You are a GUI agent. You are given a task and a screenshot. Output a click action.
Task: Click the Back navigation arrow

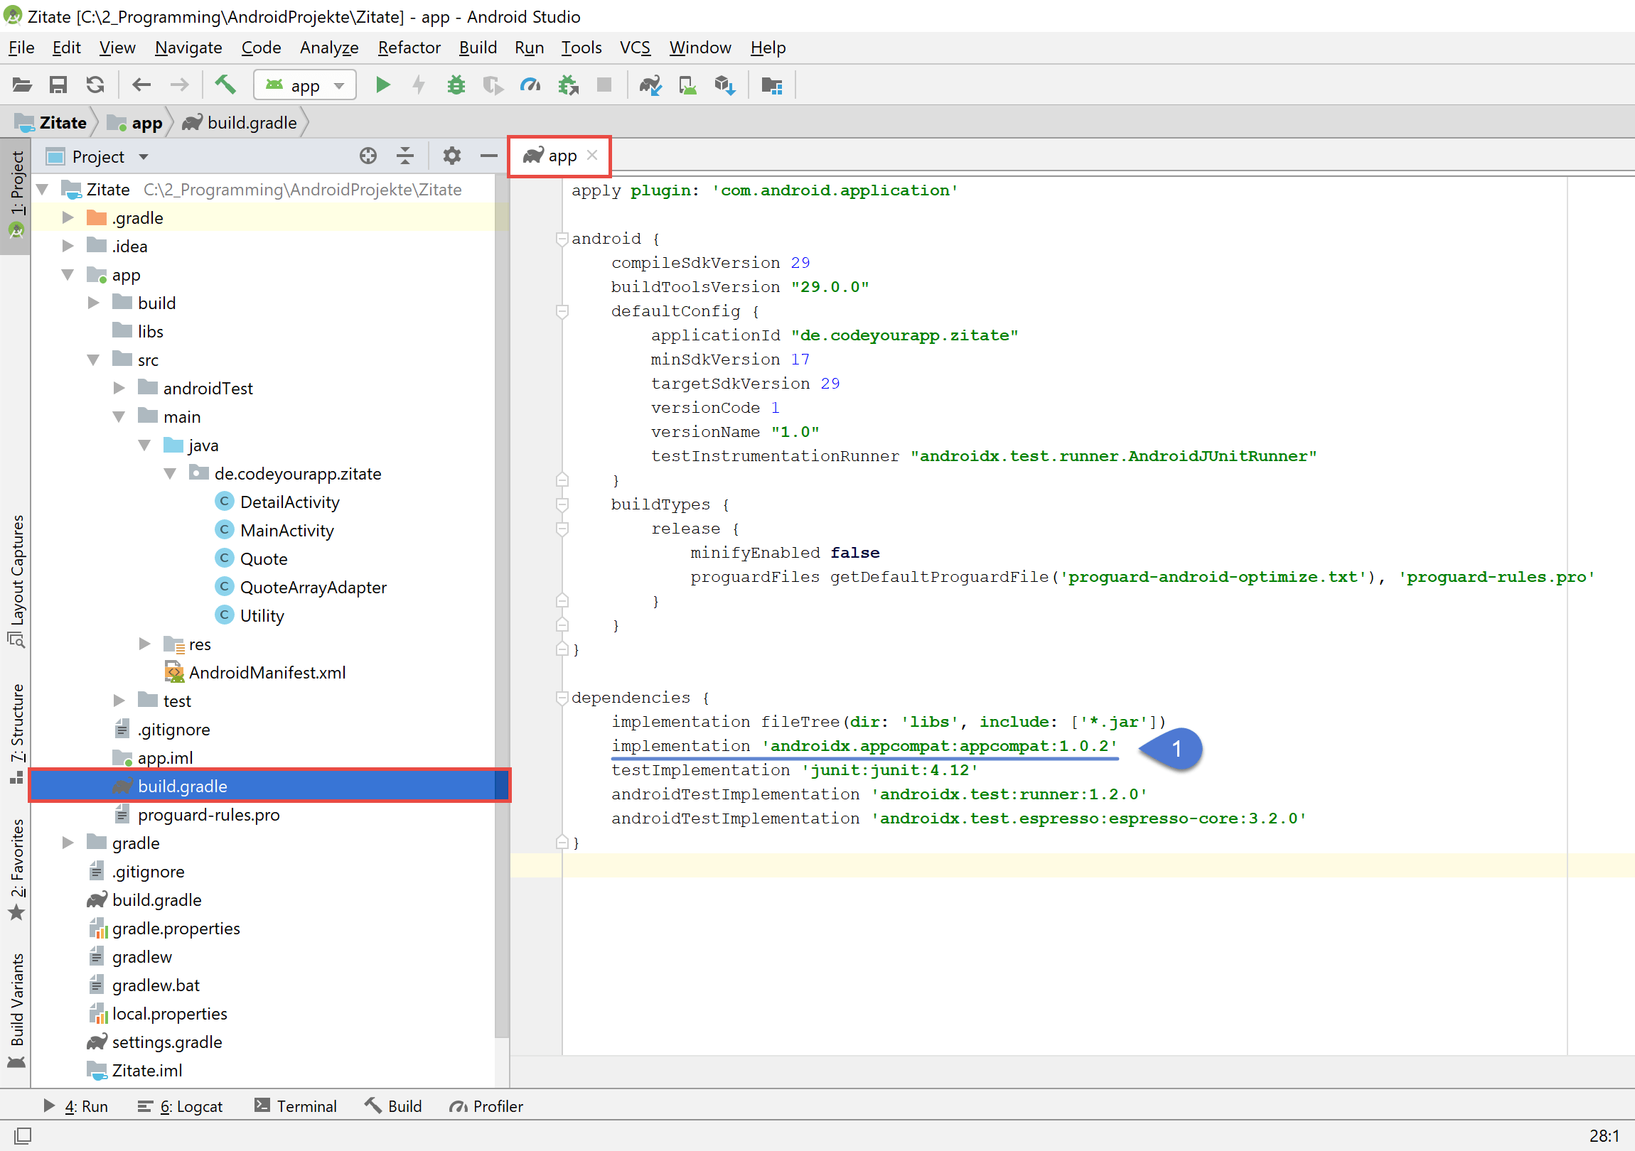tap(141, 85)
